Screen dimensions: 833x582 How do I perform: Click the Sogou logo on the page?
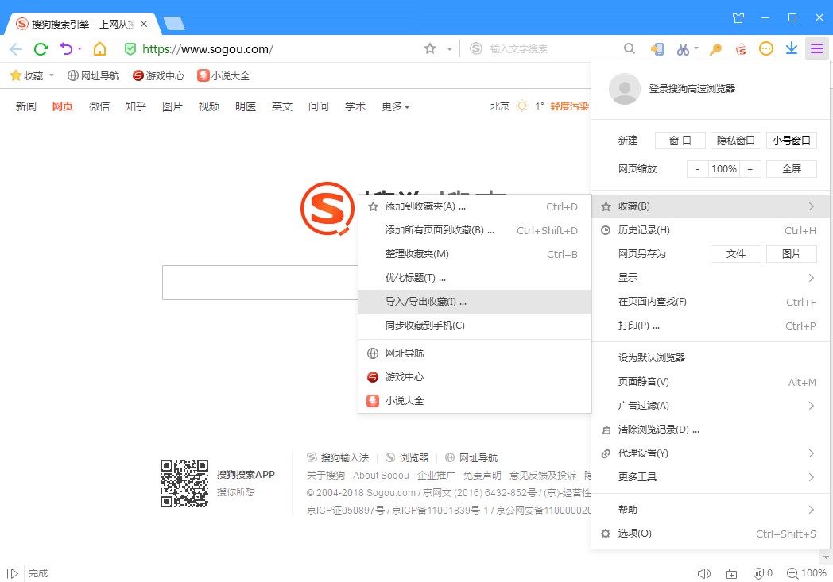tap(327, 209)
